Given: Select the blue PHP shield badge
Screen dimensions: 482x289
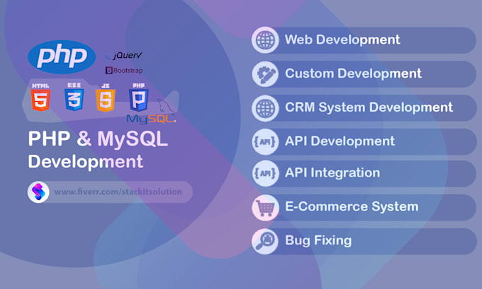Looking at the screenshot, I should [x=139, y=97].
